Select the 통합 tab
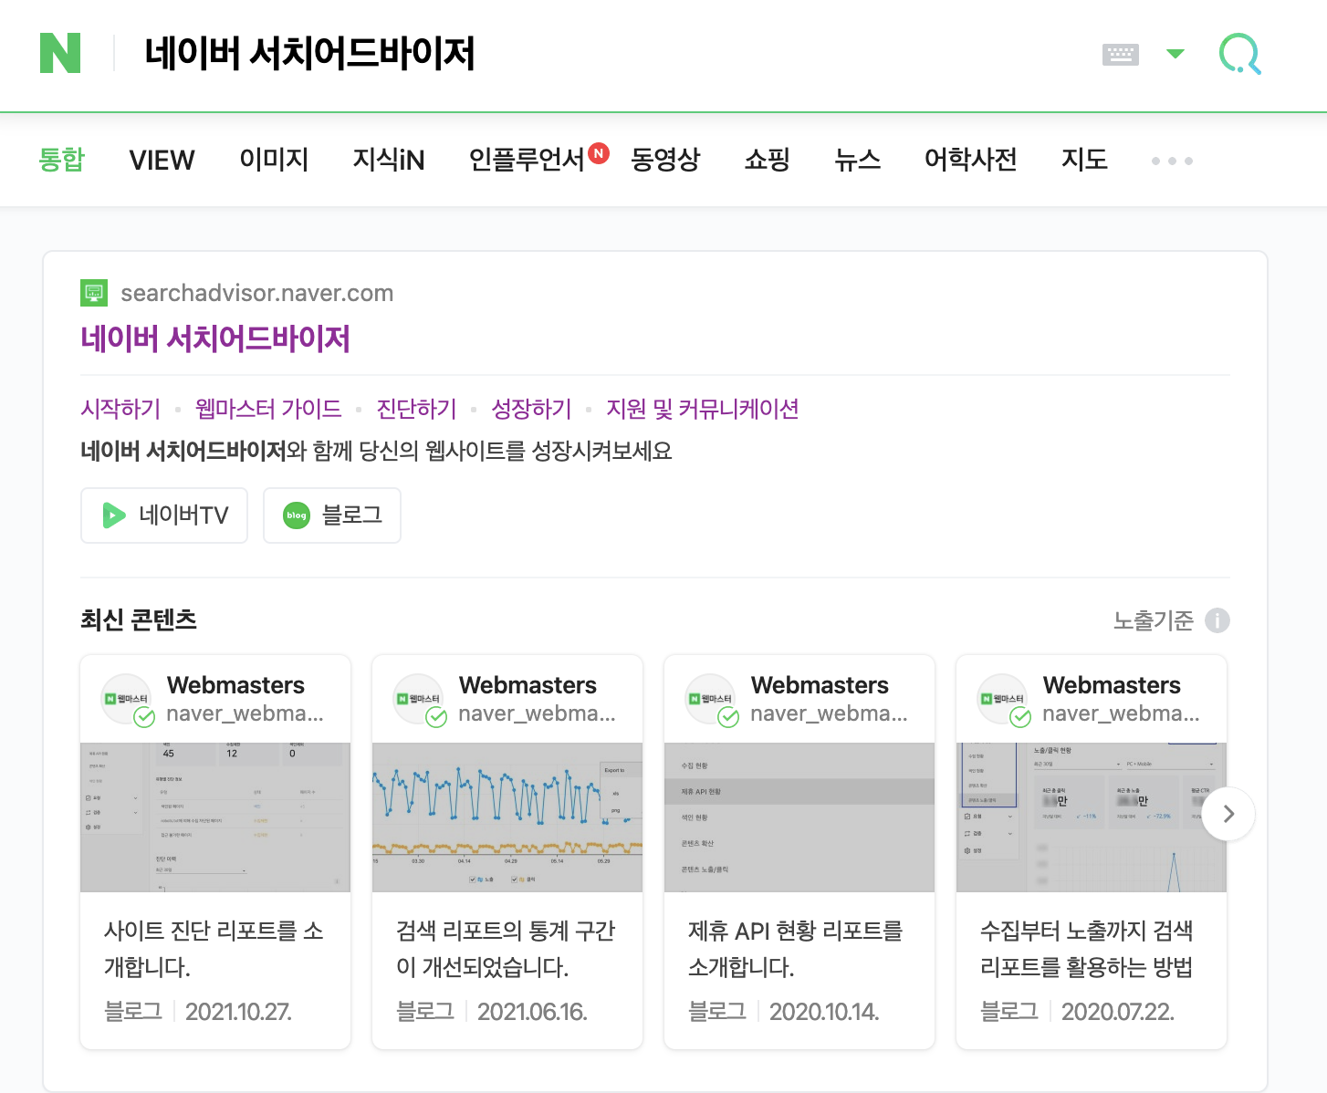 point(61,160)
